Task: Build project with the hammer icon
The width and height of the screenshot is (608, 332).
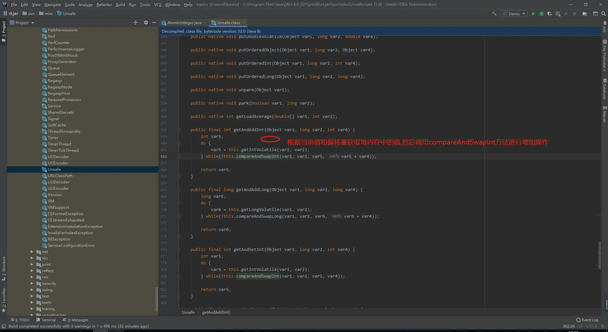Action: [494, 14]
